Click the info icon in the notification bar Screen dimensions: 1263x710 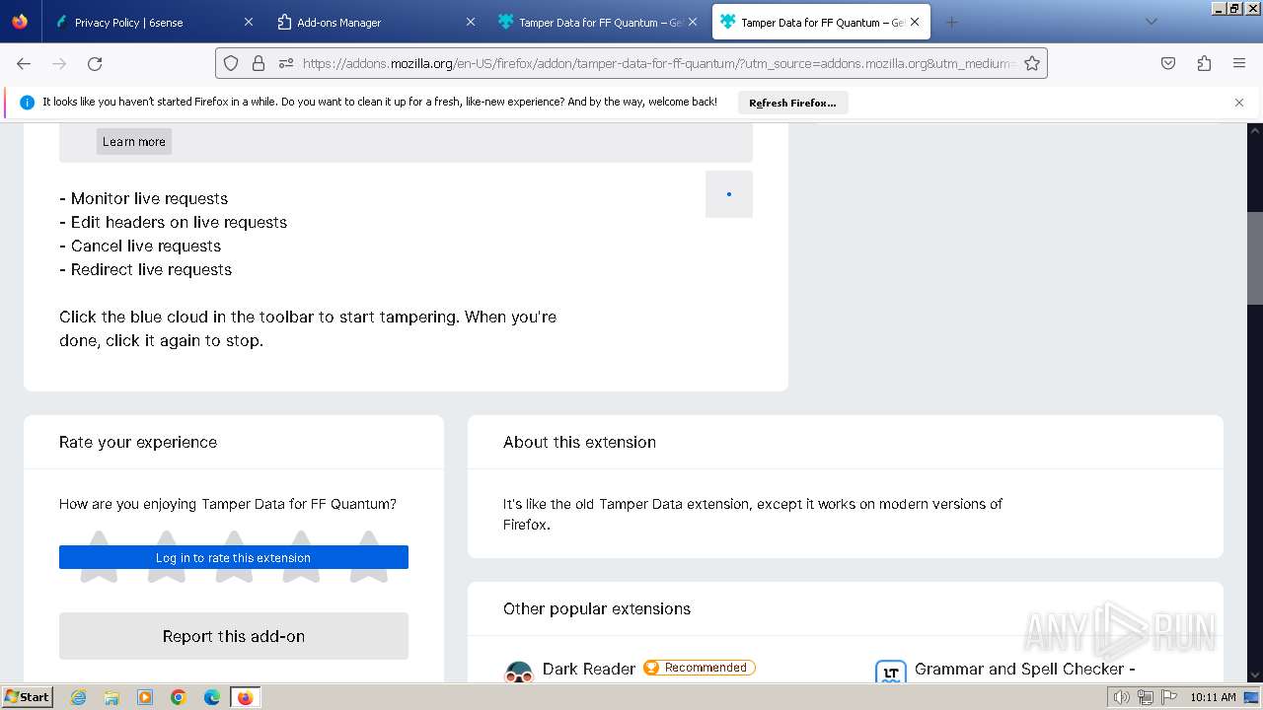27,103
